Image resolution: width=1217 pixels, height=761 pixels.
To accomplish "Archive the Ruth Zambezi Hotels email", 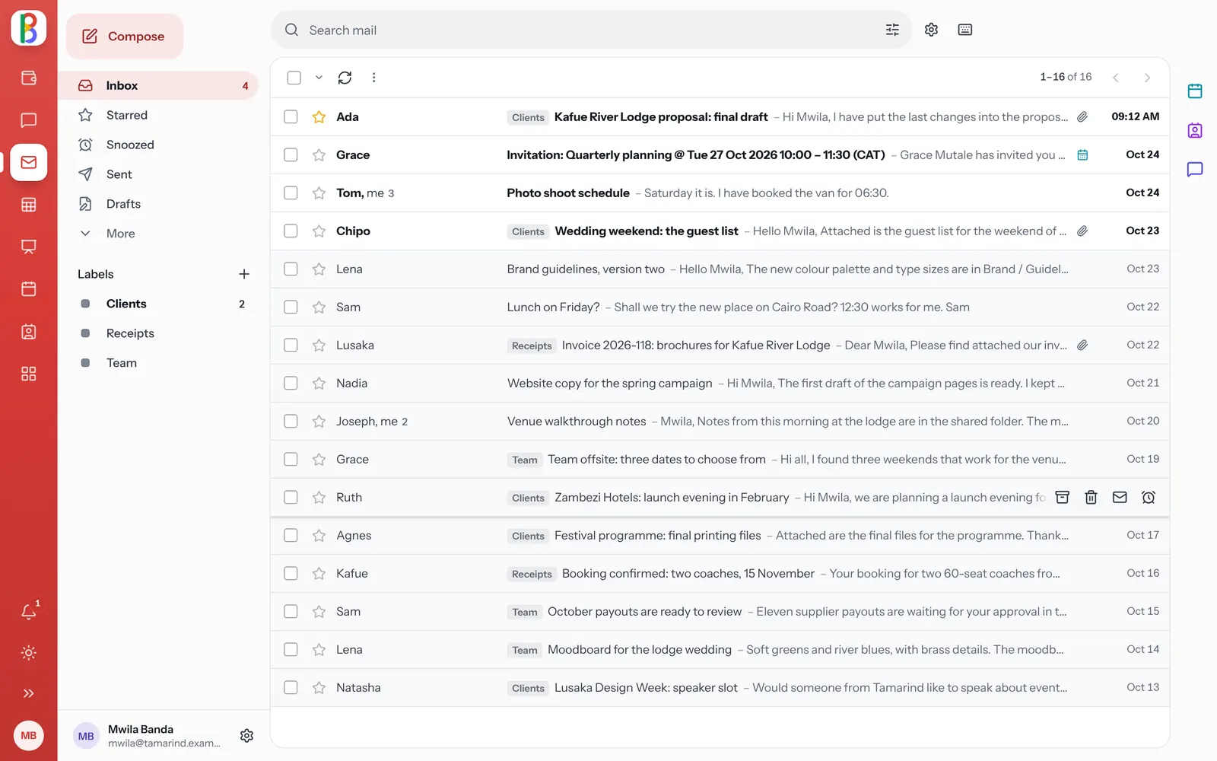I will click(1063, 497).
